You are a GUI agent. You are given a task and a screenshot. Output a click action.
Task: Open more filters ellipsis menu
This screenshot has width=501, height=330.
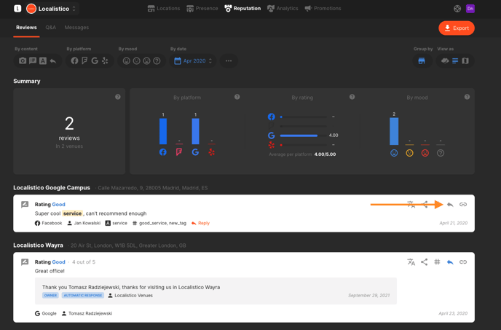tap(229, 60)
